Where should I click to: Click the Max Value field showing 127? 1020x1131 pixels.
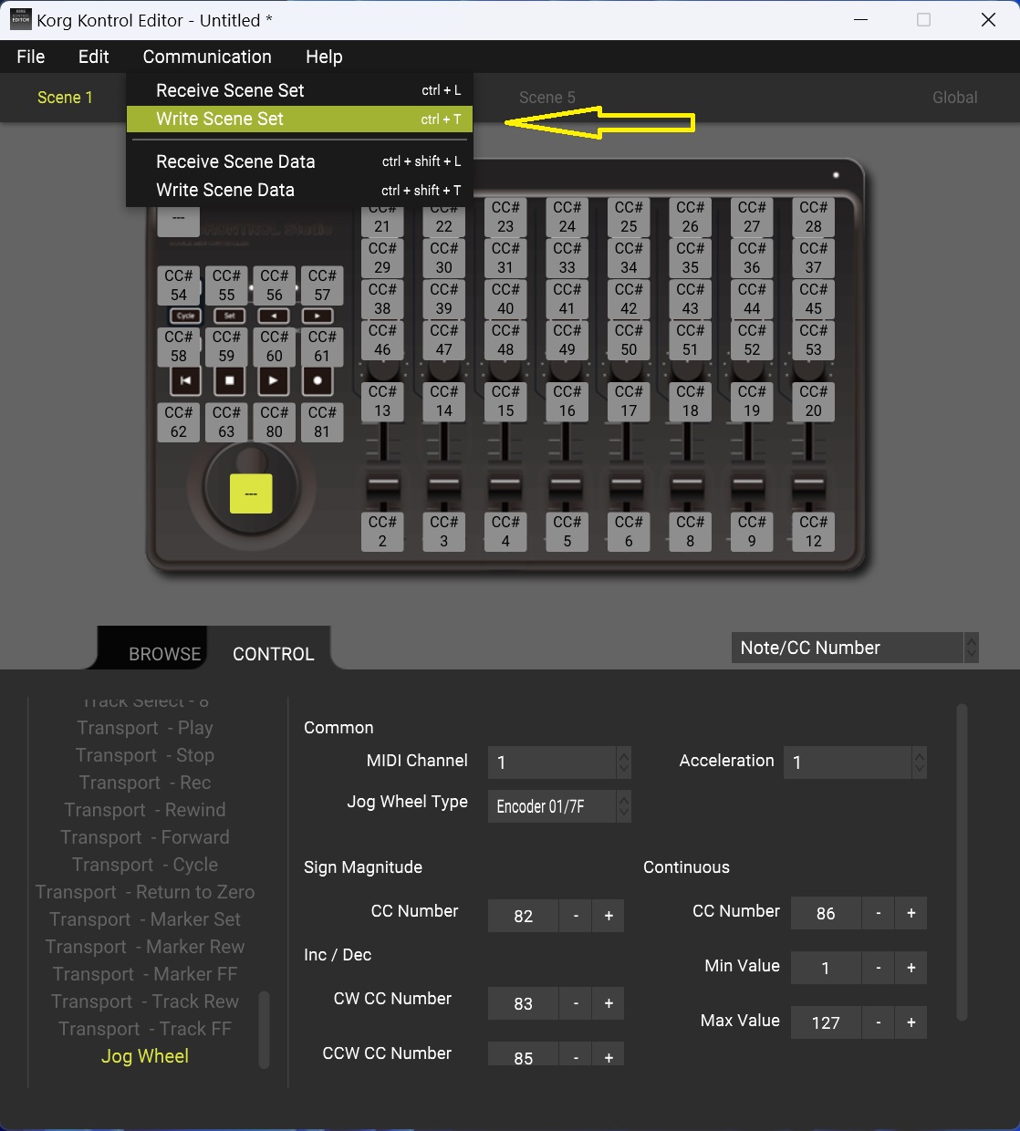[826, 1022]
